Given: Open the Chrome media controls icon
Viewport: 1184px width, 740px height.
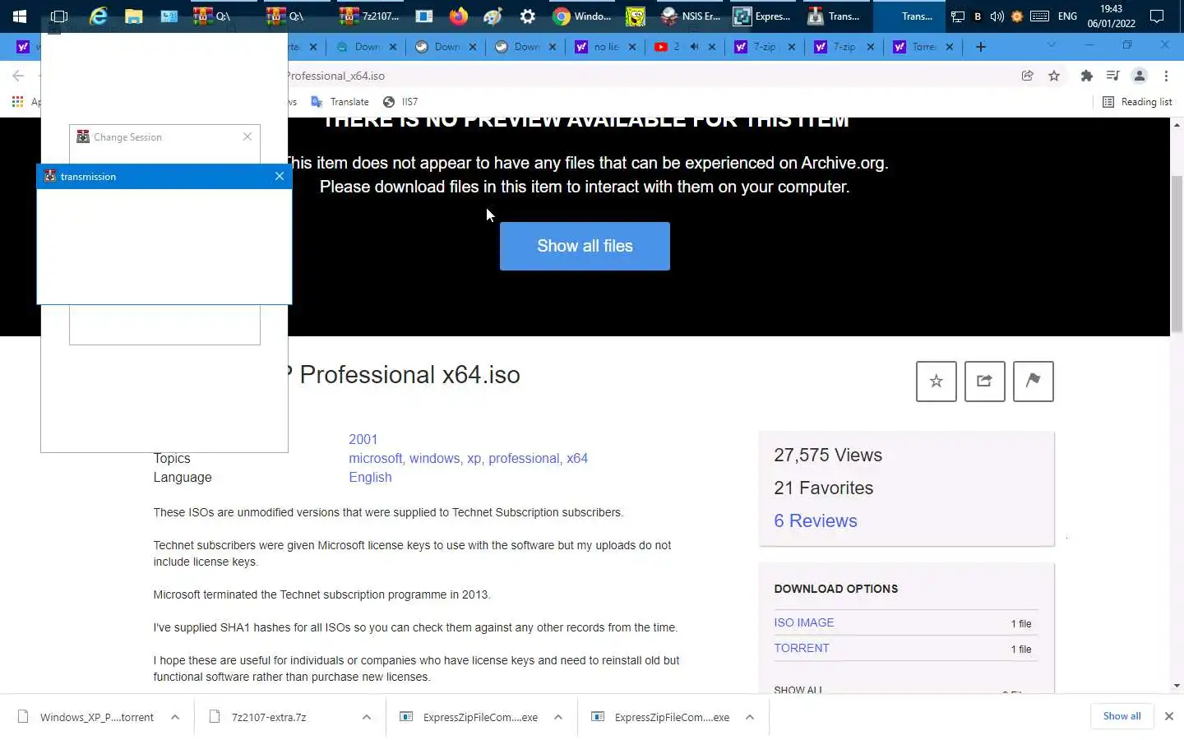Looking at the screenshot, I should [x=1113, y=76].
